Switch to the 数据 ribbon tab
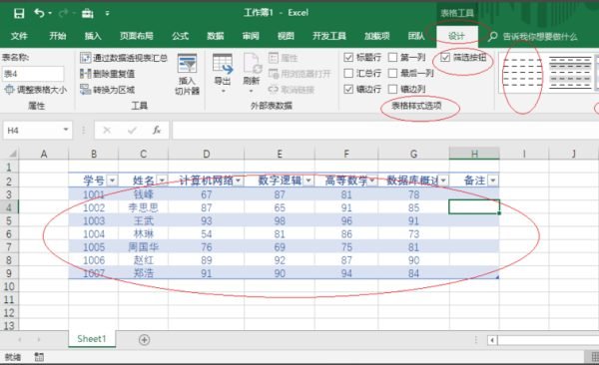The image size is (599, 365). click(216, 36)
